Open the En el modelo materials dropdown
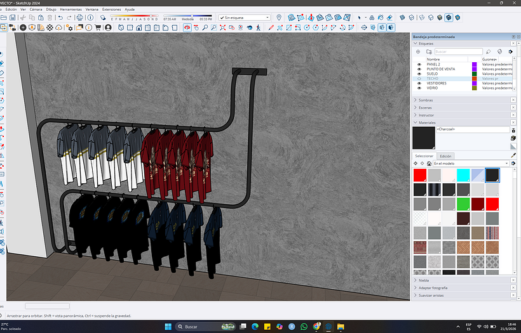Image resolution: width=521 pixels, height=333 pixels. tap(471, 164)
